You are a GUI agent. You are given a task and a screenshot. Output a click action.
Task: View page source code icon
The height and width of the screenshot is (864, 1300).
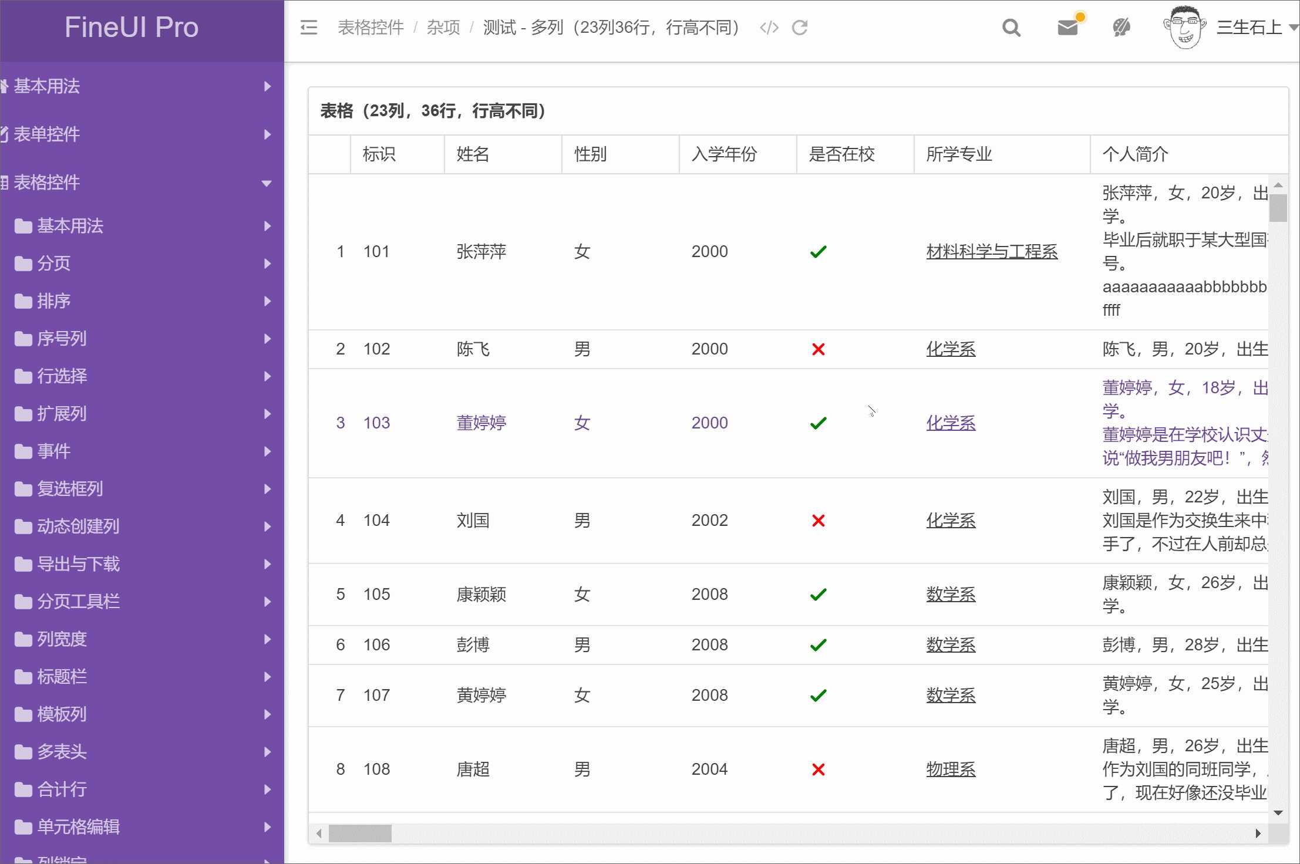point(769,28)
